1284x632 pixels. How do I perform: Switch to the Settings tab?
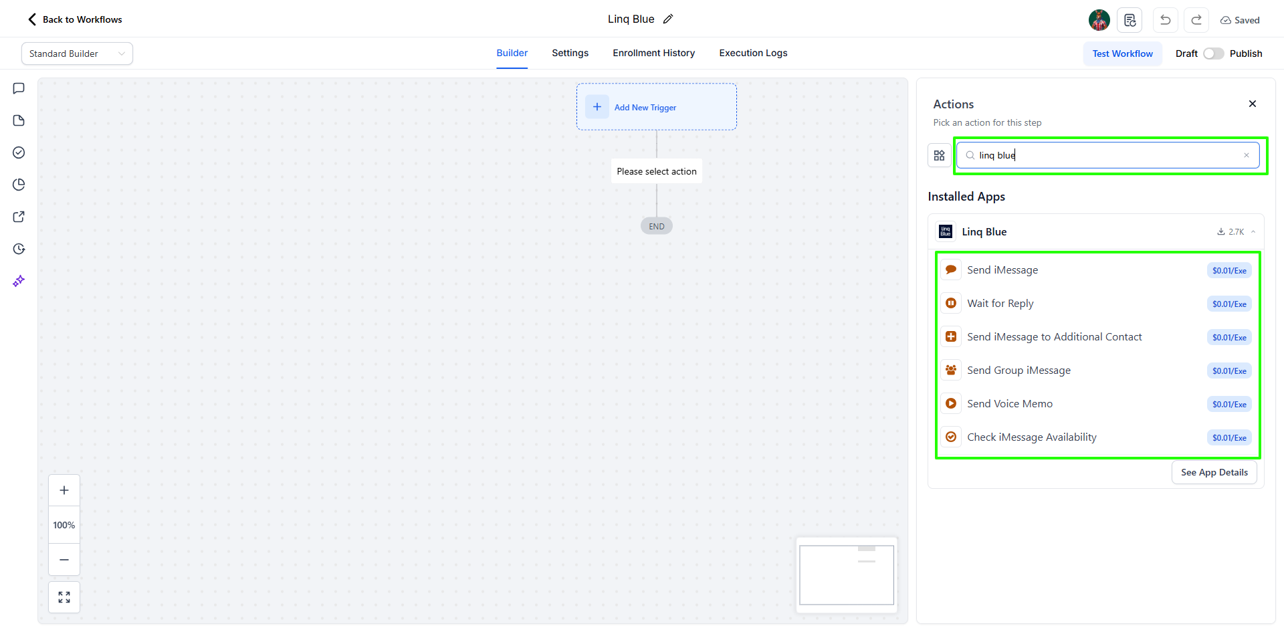(570, 53)
